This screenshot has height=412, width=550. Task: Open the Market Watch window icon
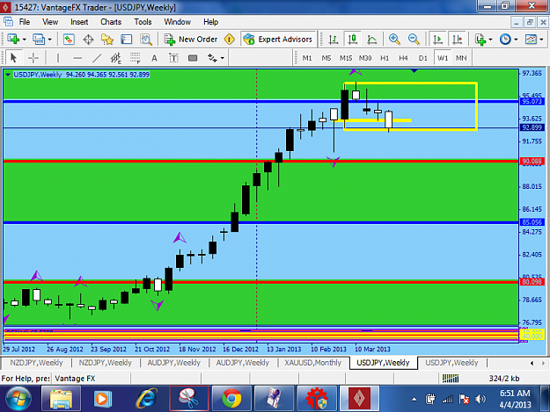(x=69, y=40)
